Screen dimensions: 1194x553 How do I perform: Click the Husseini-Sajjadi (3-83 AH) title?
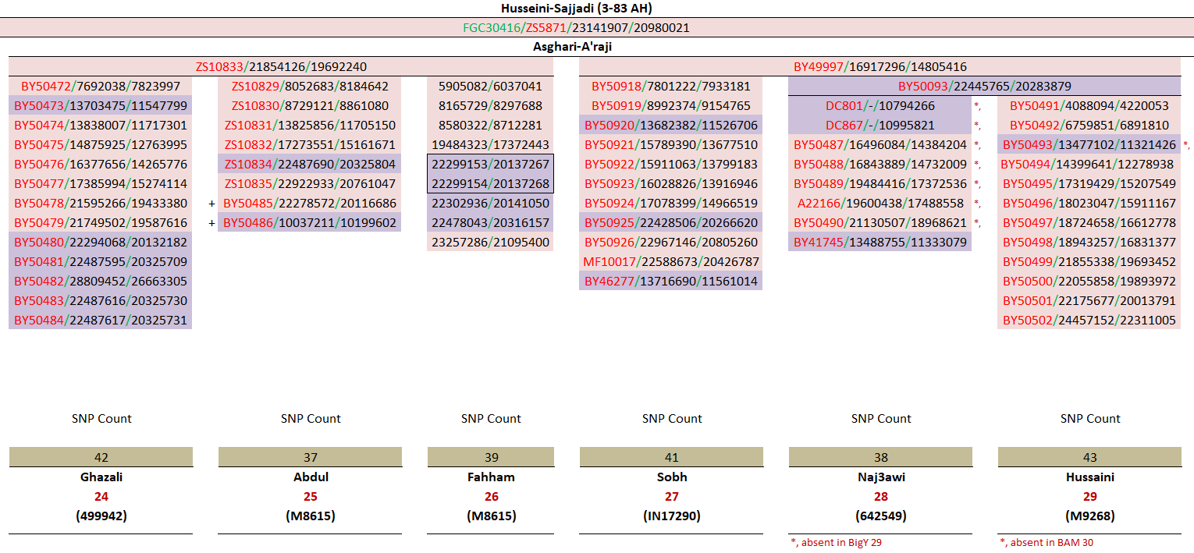576,9
